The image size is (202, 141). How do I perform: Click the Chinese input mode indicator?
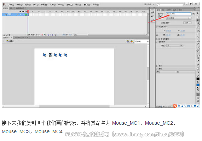(x=179, y=106)
